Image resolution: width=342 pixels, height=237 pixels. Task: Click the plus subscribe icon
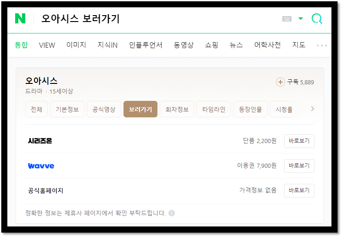[x=280, y=82]
